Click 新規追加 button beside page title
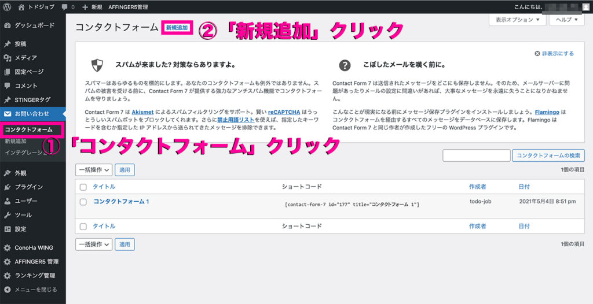 tap(177, 28)
